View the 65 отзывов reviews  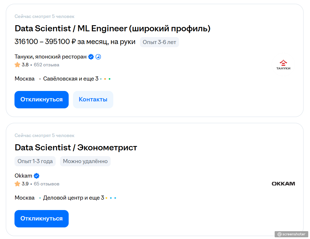[46, 184]
